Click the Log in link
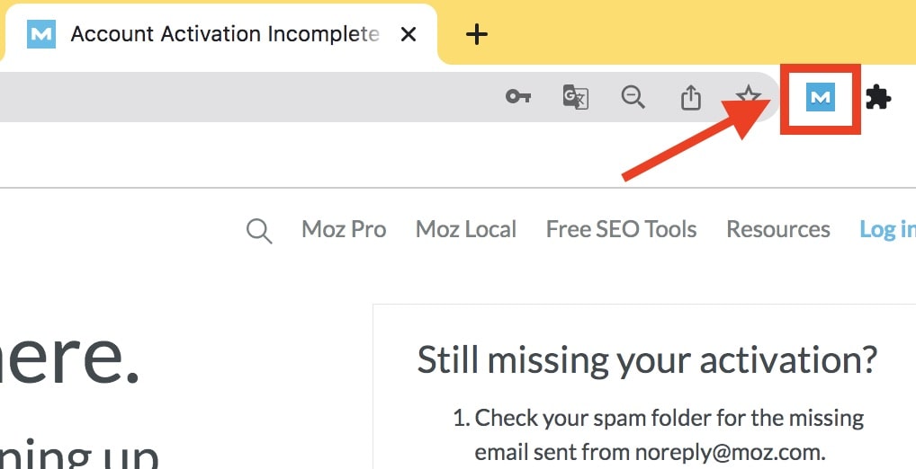The image size is (916, 469). pyautogui.click(x=888, y=230)
